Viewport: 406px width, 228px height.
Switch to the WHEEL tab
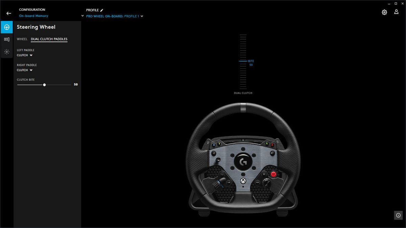click(x=22, y=39)
